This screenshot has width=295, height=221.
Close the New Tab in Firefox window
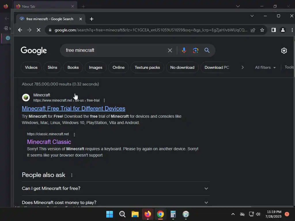(73, 6)
